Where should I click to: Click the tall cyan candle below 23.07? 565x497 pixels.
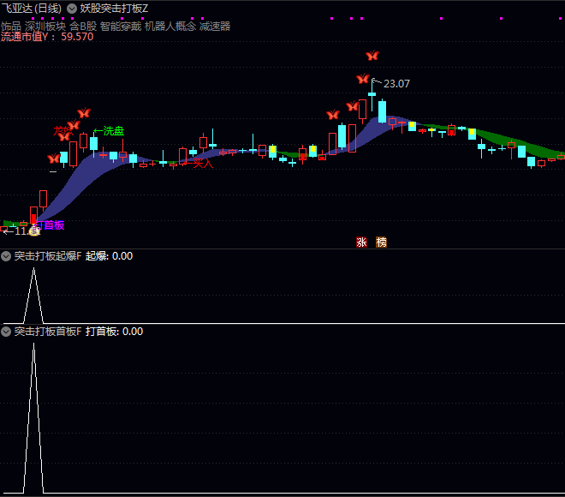point(383,111)
